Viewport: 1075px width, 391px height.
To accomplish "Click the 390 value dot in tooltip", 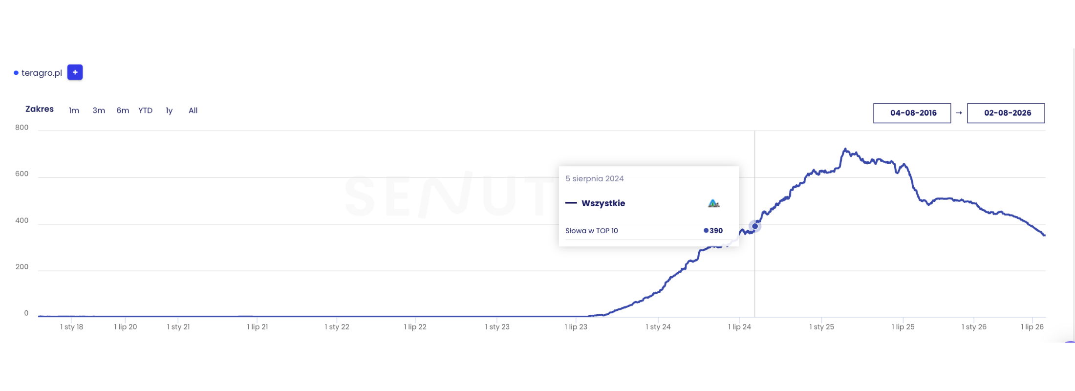I will [x=706, y=231].
